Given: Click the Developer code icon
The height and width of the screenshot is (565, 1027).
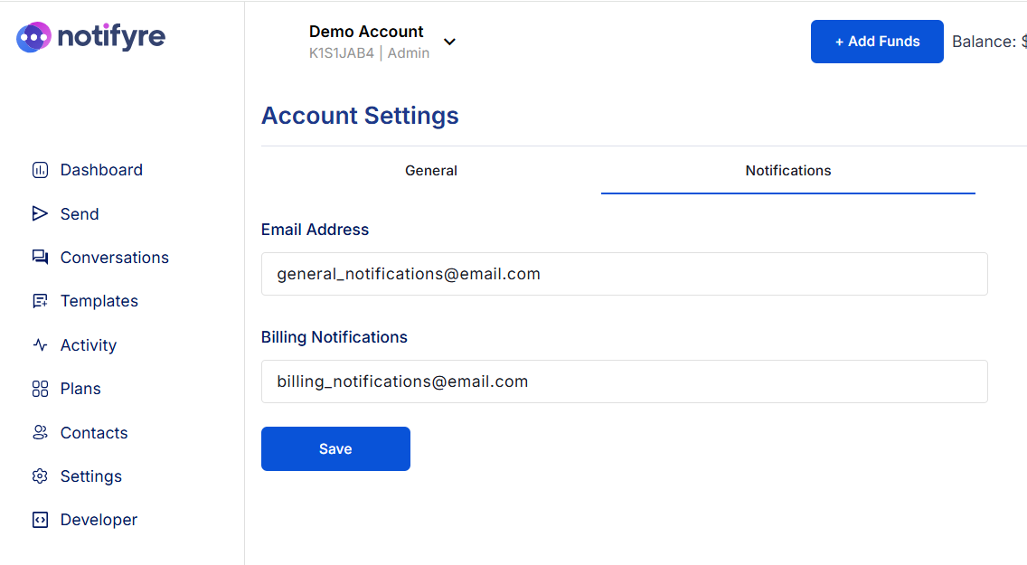Looking at the screenshot, I should [40, 520].
